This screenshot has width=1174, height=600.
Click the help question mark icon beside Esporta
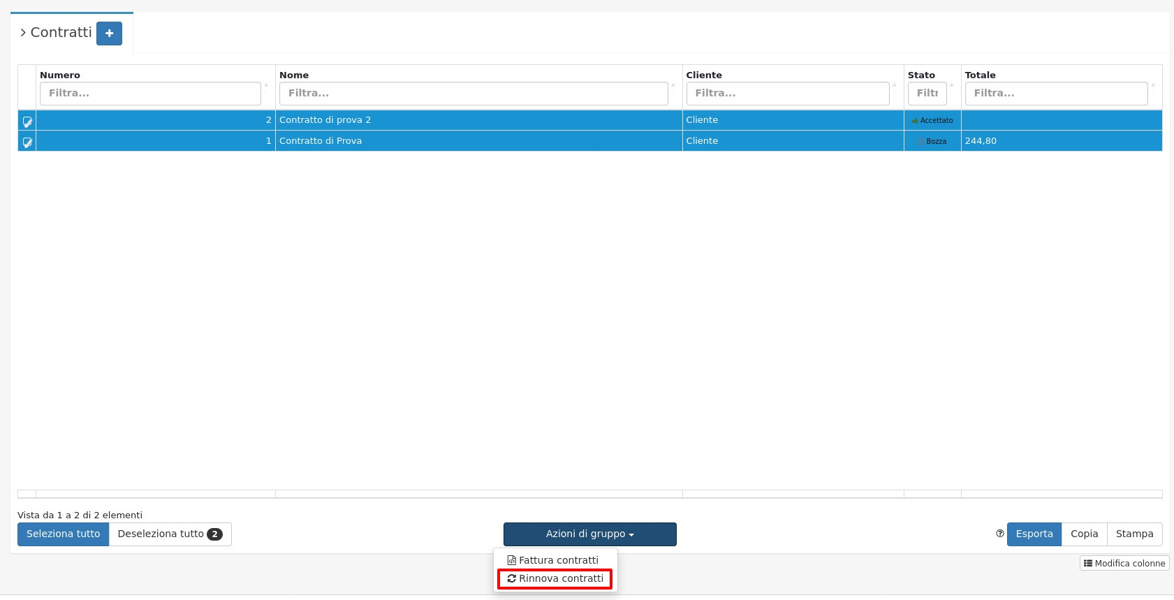[999, 534]
